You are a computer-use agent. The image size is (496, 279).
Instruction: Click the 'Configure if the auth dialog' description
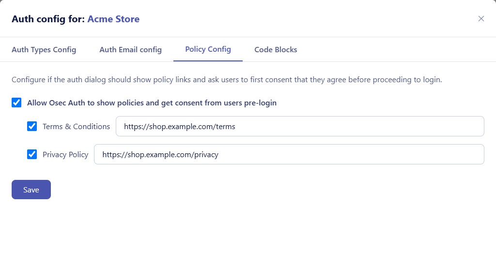point(227,79)
